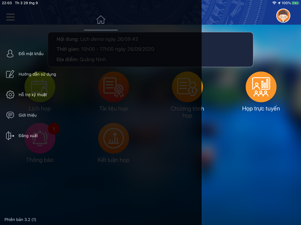Click the Họp trực tuyến label
Viewport: 301px width, 225px height.
(x=261, y=109)
